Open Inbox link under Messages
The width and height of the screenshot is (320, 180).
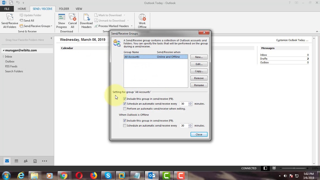[x=263, y=55]
